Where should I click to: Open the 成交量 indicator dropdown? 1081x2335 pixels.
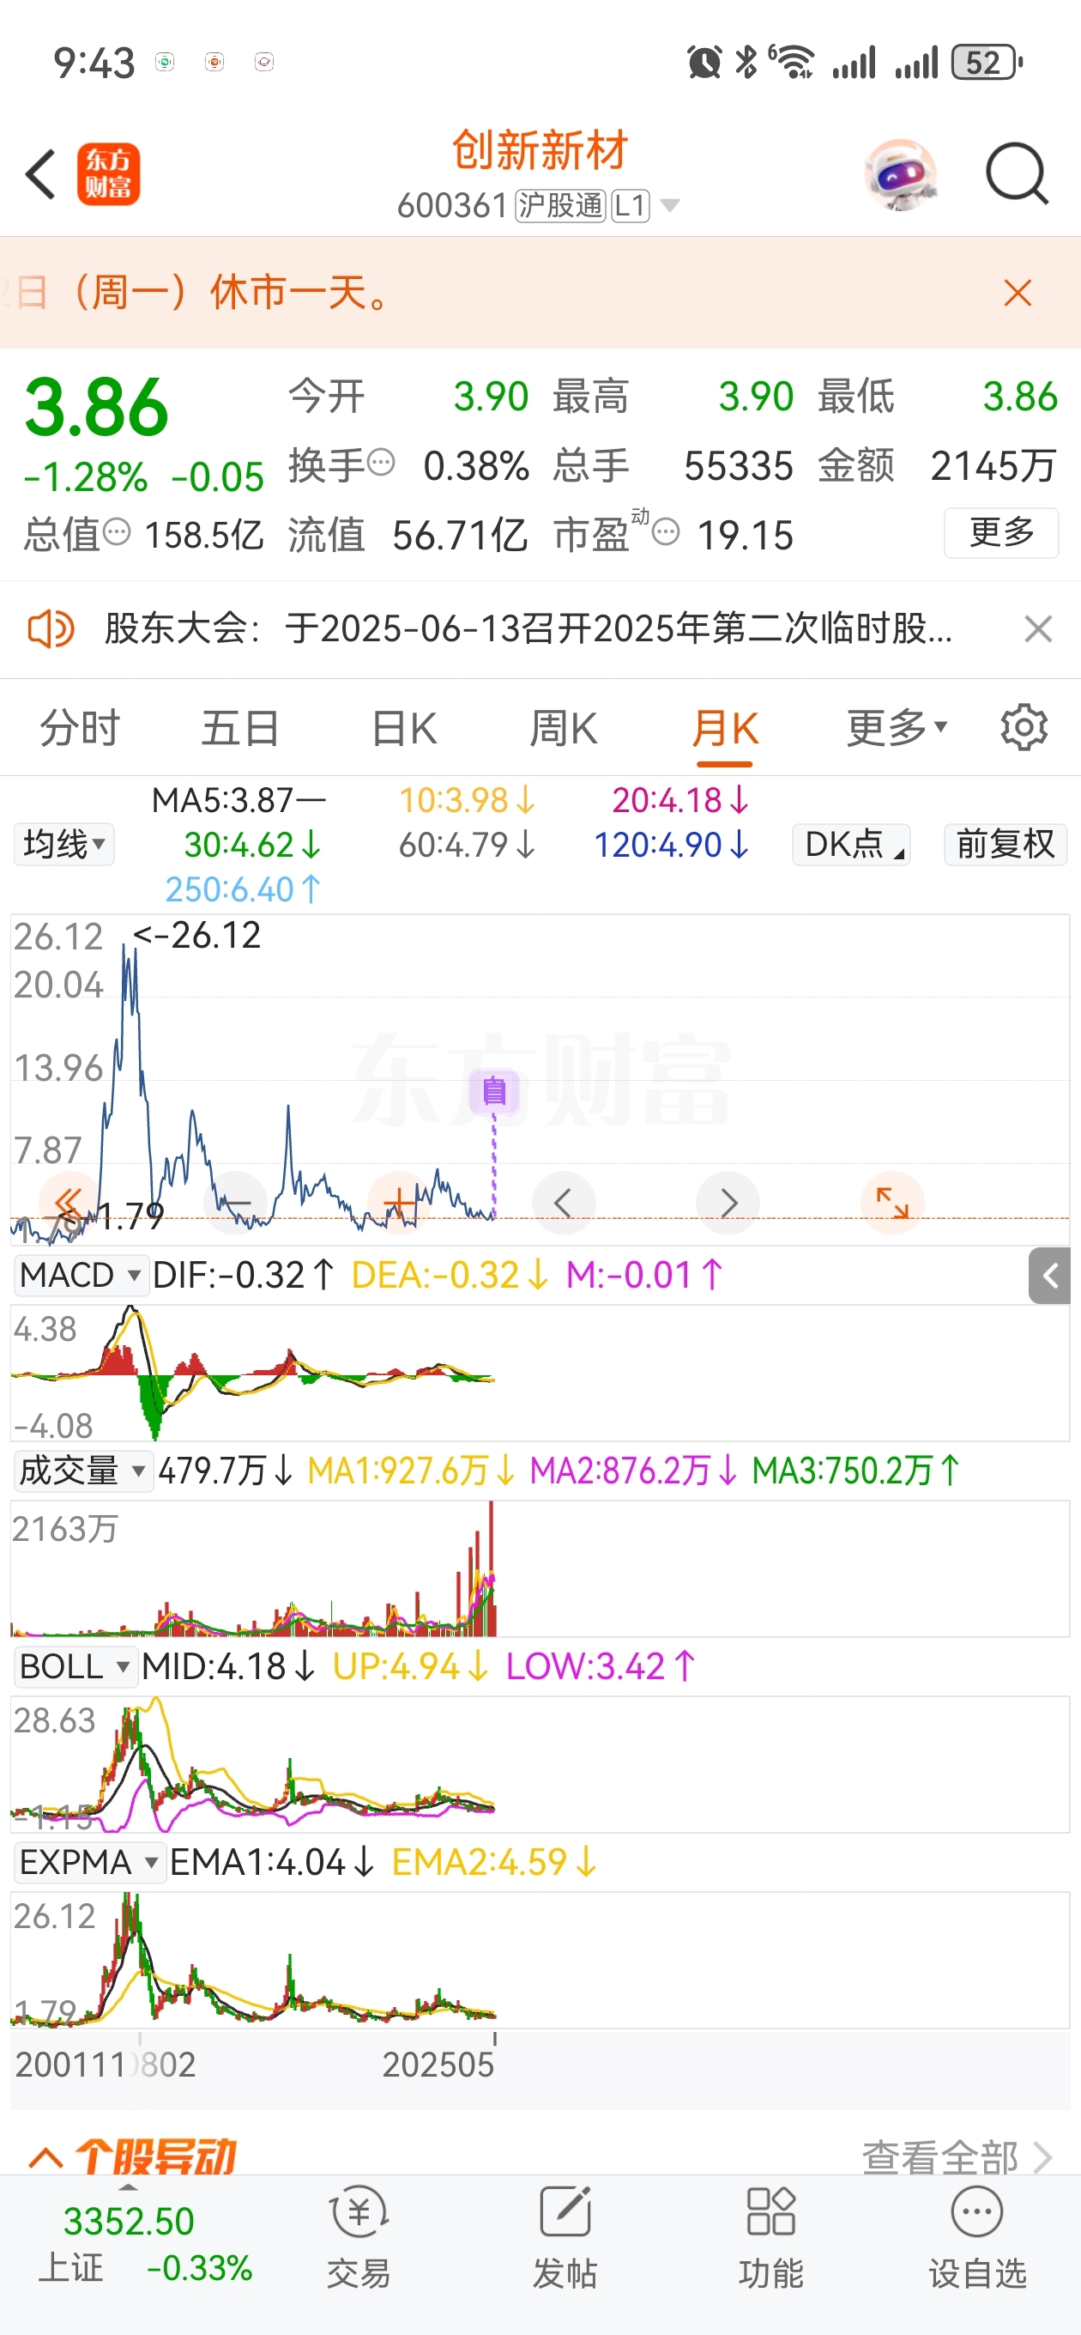[x=82, y=1471]
